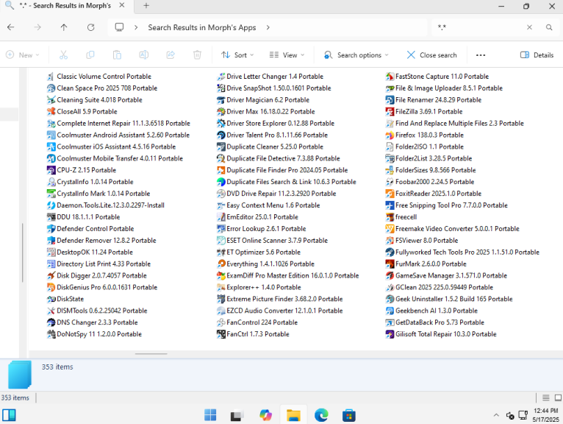This screenshot has width=563, height=424.
Task: Expand the Search options dropdown
Action: pyautogui.click(x=356, y=55)
